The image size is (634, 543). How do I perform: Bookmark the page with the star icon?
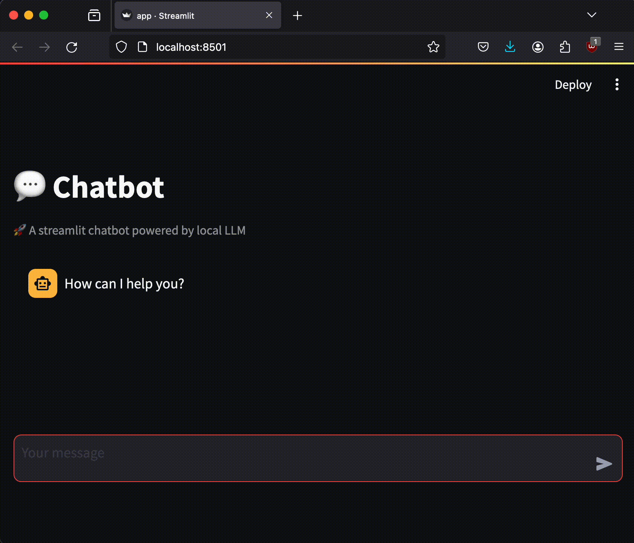(433, 47)
